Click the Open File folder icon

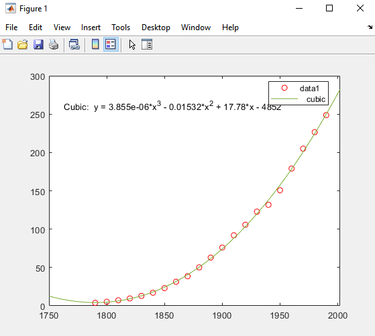pyautogui.click(x=23, y=45)
